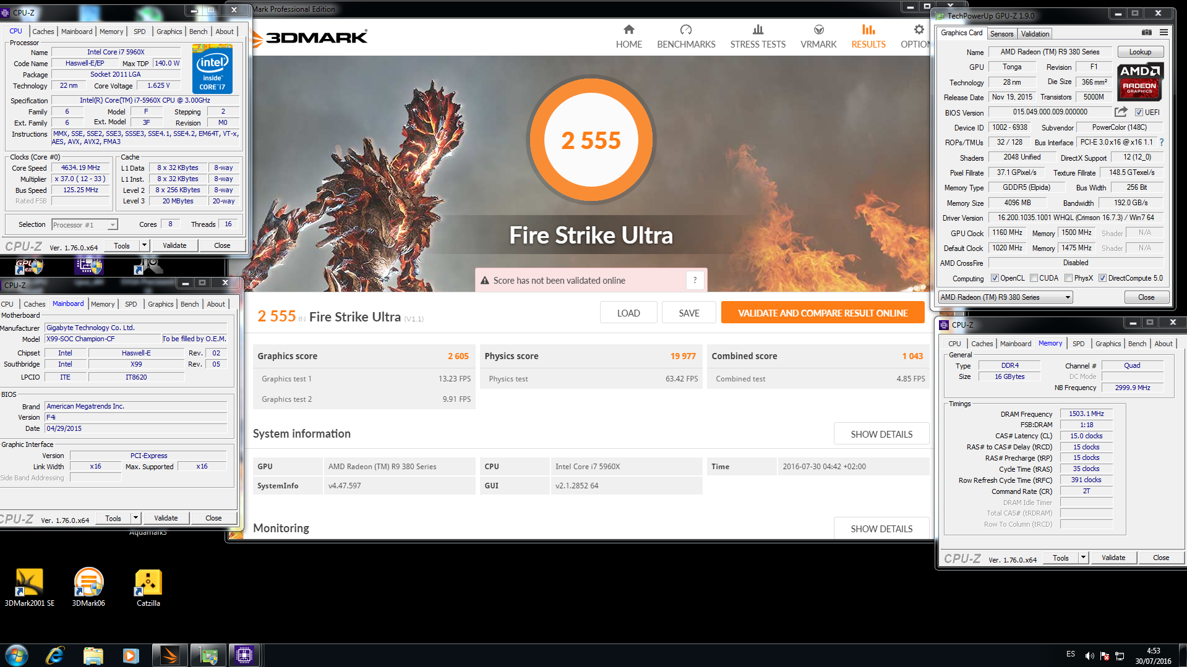Viewport: 1187px width, 667px height.
Task: Show details of System information
Action: (881, 434)
